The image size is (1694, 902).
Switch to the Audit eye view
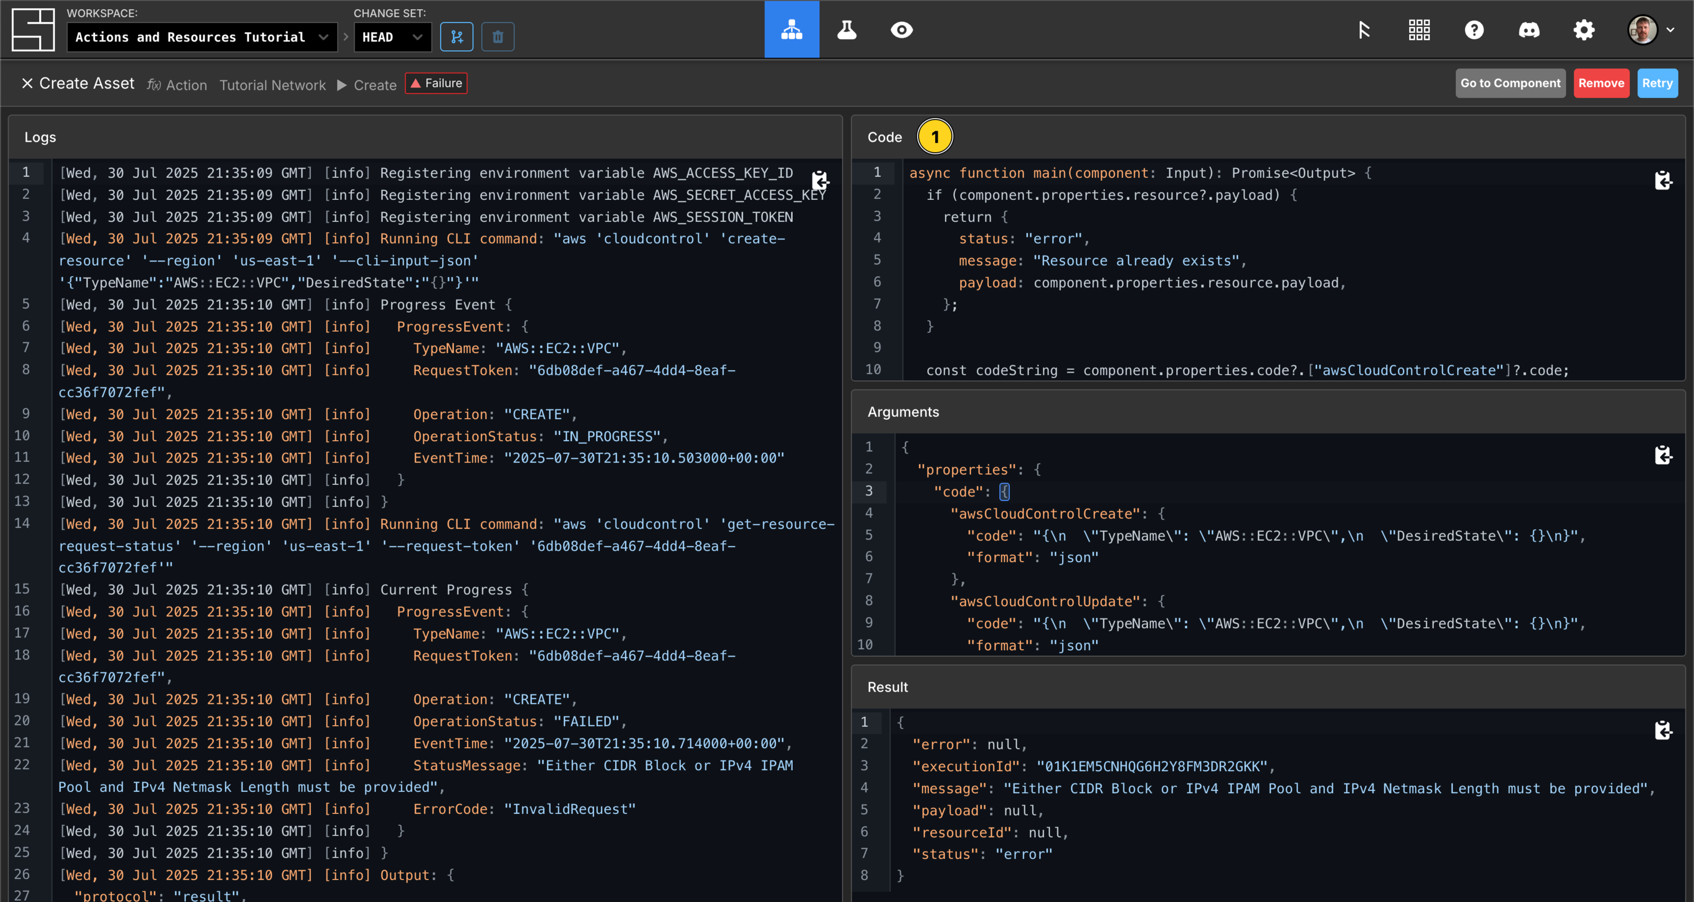point(902,29)
